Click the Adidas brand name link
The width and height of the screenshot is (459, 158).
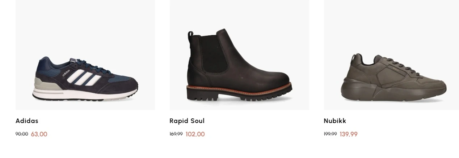(27, 121)
